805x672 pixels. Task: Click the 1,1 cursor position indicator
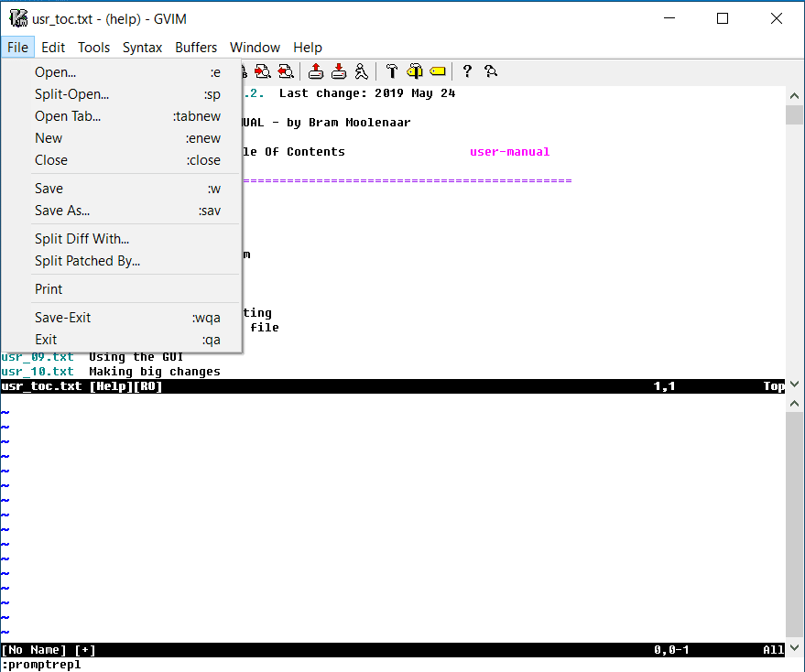tap(664, 386)
